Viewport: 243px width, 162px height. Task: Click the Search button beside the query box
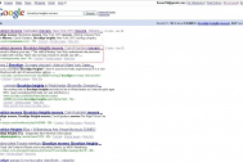coord(90,13)
